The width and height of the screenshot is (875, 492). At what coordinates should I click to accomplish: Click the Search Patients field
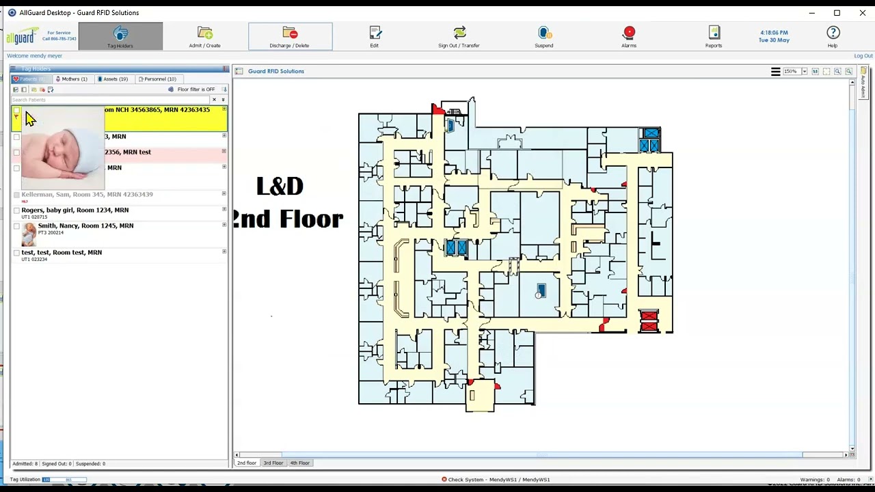click(x=111, y=100)
